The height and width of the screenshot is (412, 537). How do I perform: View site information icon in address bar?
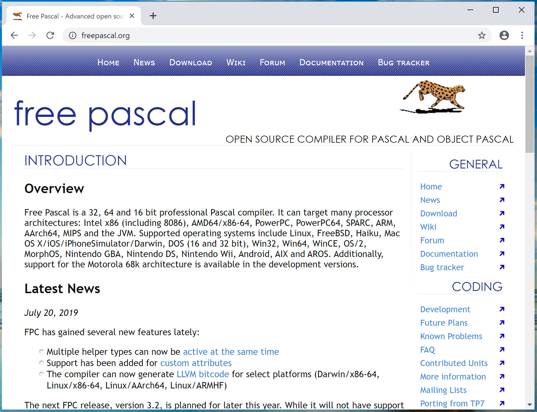pos(73,36)
